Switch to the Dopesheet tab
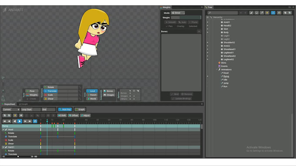The width and height of the screenshot is (296, 166). point(9,104)
